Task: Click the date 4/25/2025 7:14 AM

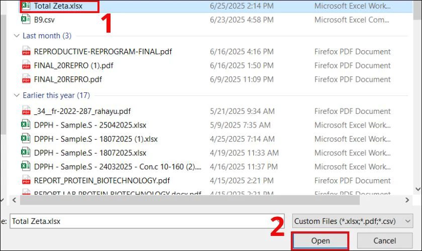Action: click(242, 139)
